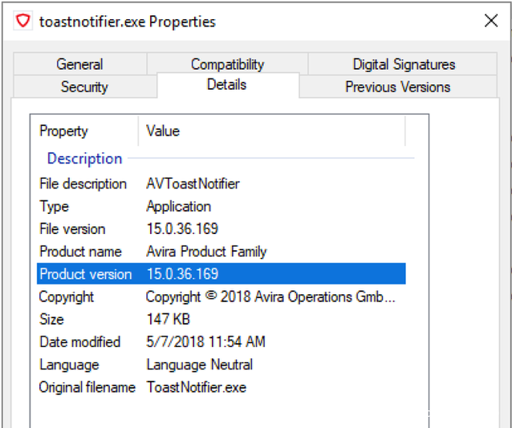Click the Avira icon in title bar
Image resolution: width=512 pixels, height=428 pixels.
pyautogui.click(x=23, y=22)
